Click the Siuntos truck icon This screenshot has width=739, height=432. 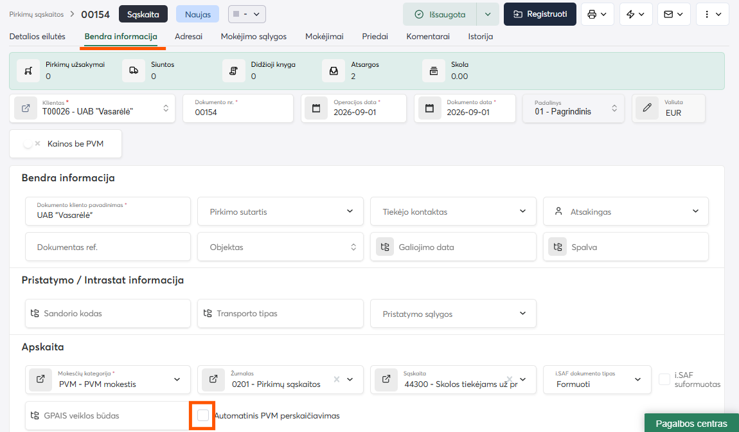134,71
